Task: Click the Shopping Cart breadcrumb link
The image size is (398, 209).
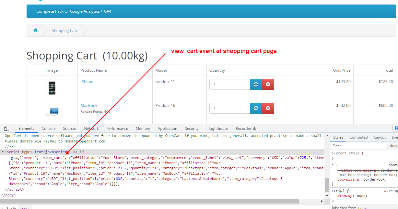Action: click(64, 31)
